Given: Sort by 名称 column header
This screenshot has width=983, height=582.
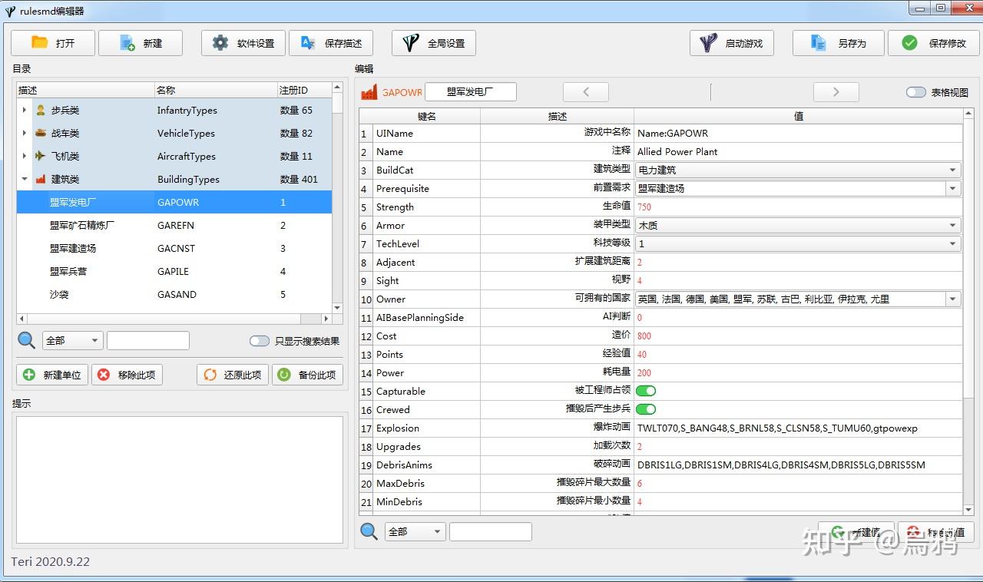Looking at the screenshot, I should [x=216, y=90].
